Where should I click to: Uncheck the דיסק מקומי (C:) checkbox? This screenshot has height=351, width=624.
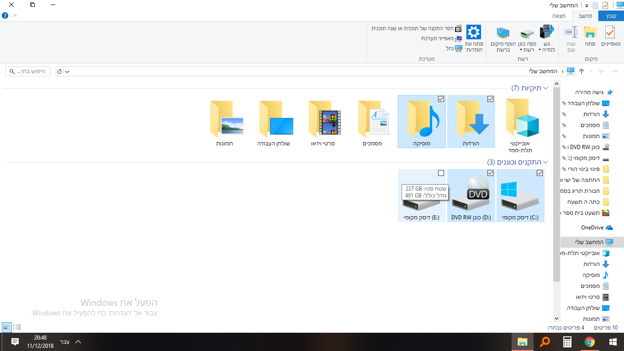click(539, 173)
